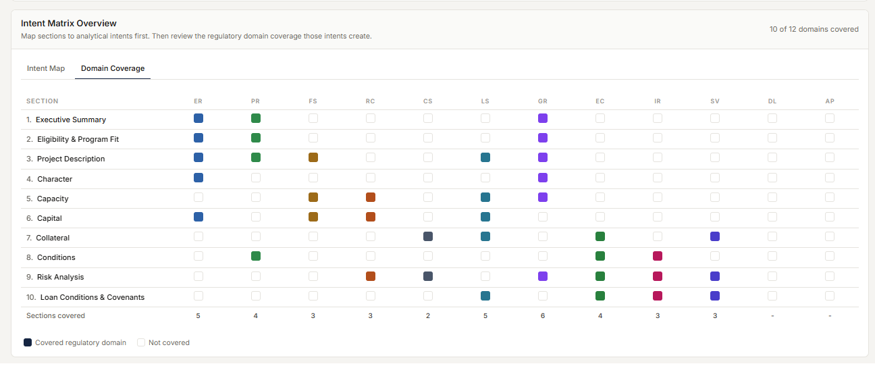Click the Covered regulatory domain legend swatch
The image size is (875, 389).
point(28,342)
